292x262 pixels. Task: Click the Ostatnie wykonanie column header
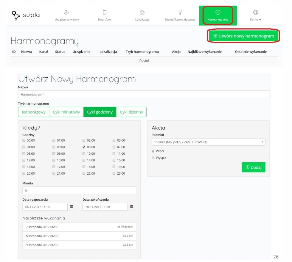coord(251,52)
